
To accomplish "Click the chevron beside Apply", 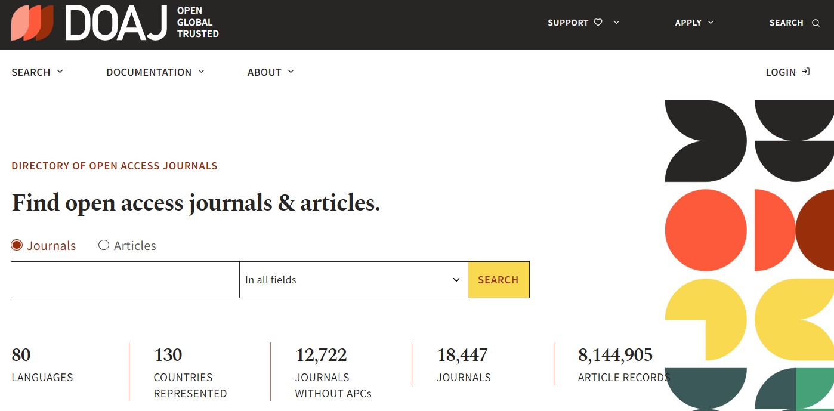I will (x=711, y=23).
